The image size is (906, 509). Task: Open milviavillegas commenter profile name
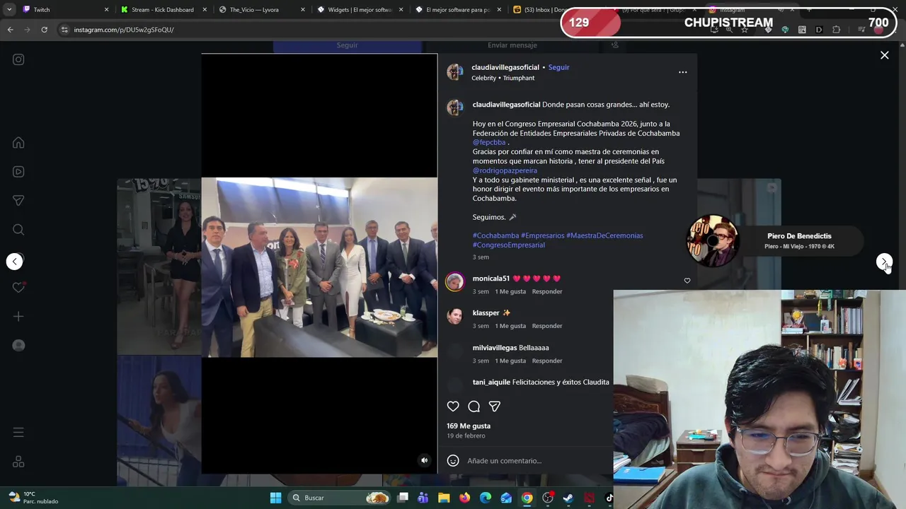coord(495,348)
